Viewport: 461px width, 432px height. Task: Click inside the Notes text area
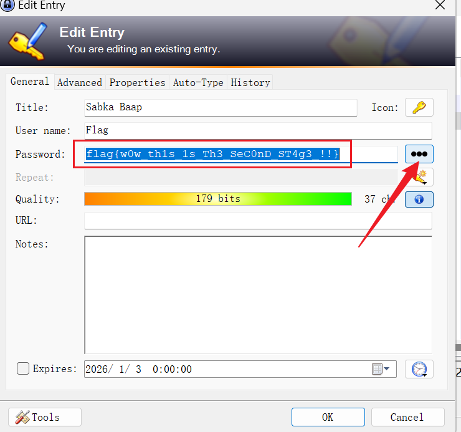click(257, 294)
